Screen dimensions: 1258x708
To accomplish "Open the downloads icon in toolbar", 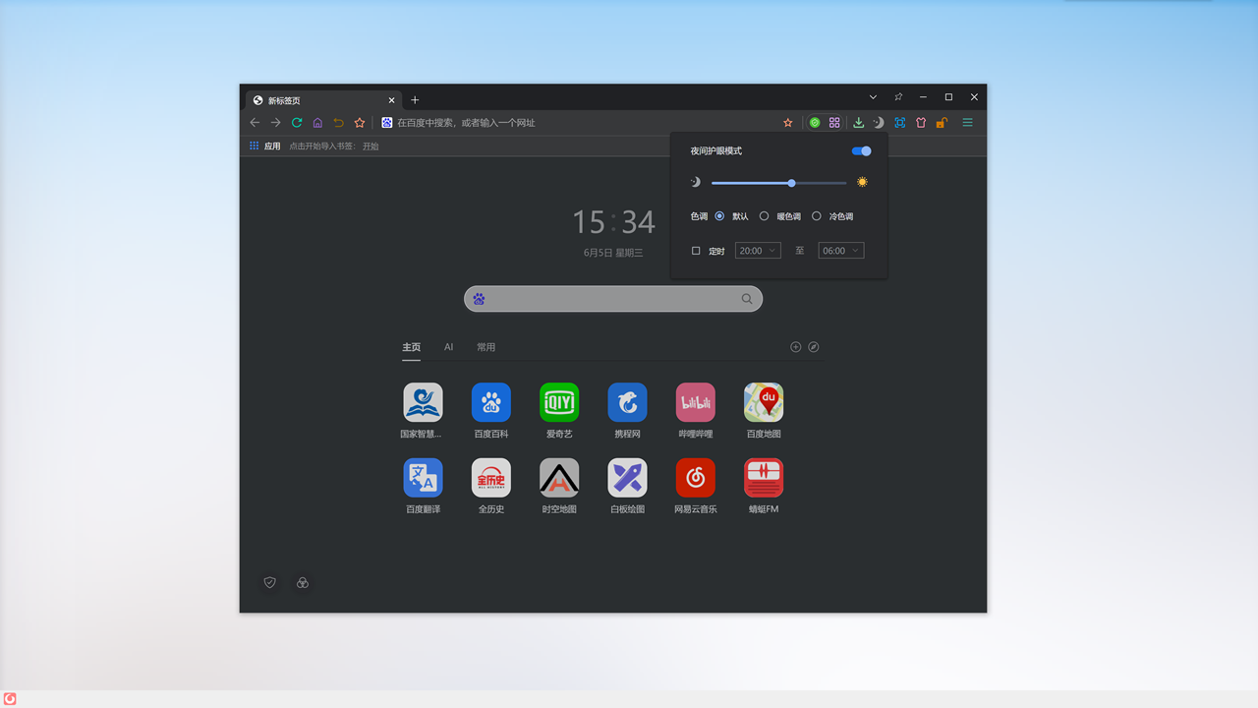I will click(x=858, y=123).
